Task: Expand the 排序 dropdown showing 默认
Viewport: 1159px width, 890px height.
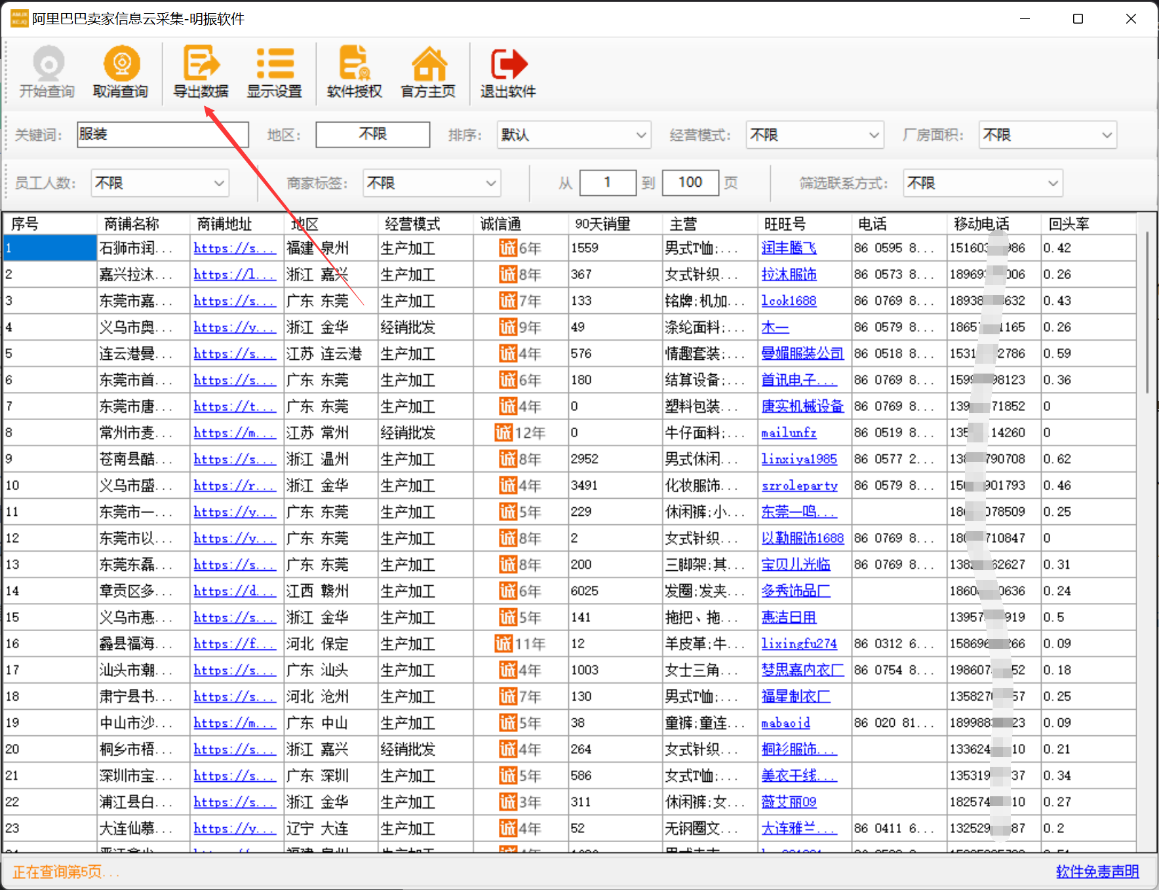Action: coord(574,135)
